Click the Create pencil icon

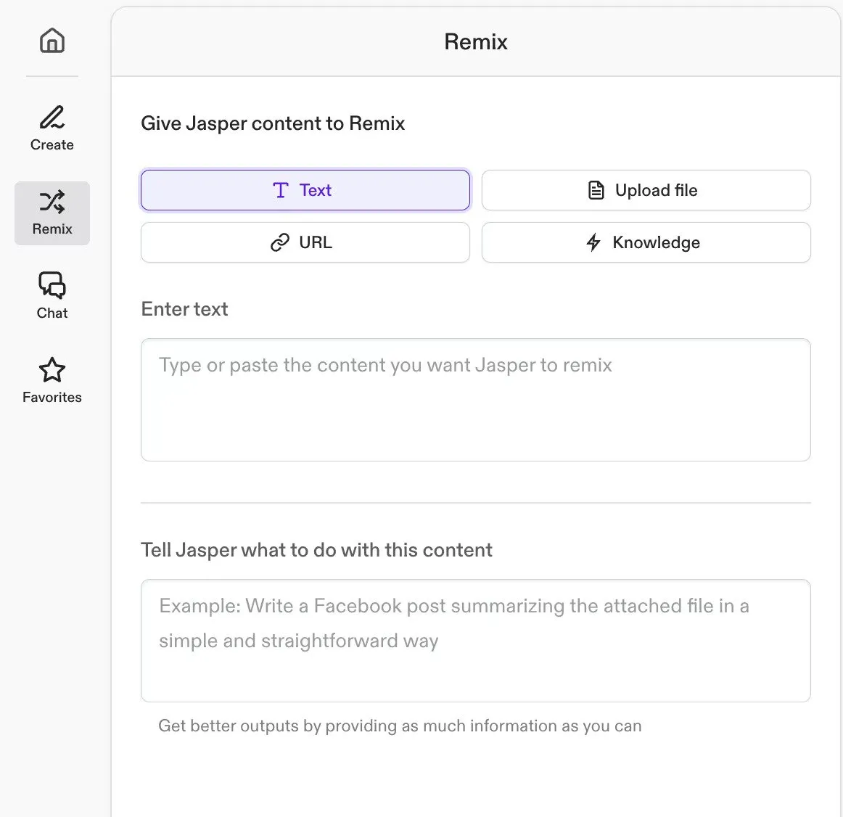click(52, 117)
